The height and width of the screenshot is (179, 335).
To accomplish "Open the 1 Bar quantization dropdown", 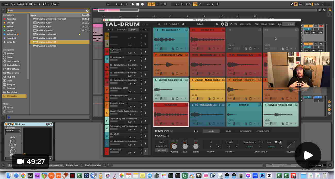I will pos(55,4).
